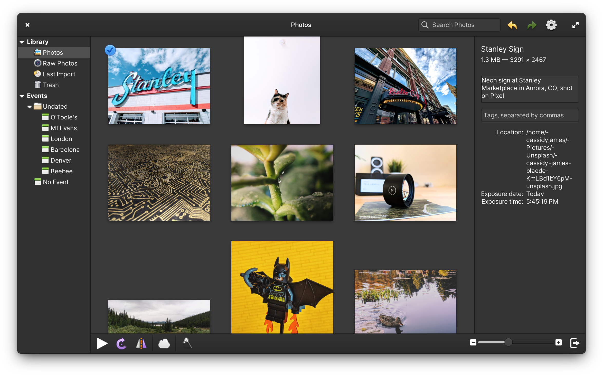Select the Stanley Sign photo thumbnail
Image resolution: width=603 pixels, height=375 pixels.
click(x=158, y=85)
